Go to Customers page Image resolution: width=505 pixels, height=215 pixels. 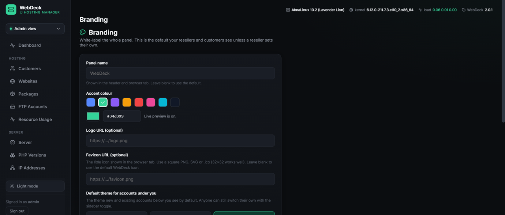tap(35, 68)
